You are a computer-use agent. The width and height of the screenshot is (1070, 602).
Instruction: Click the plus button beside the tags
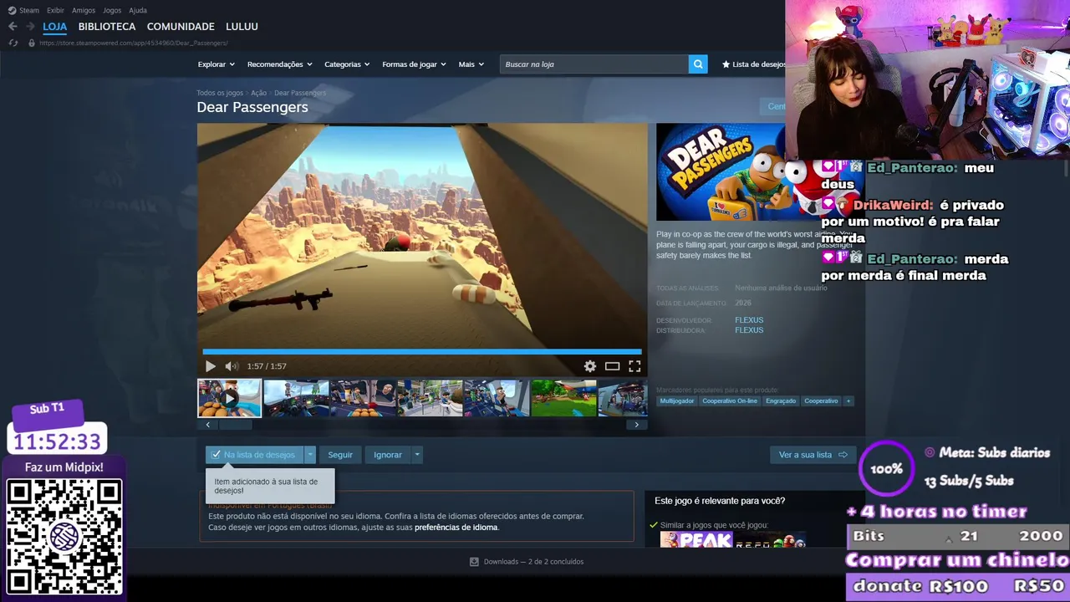click(x=848, y=401)
